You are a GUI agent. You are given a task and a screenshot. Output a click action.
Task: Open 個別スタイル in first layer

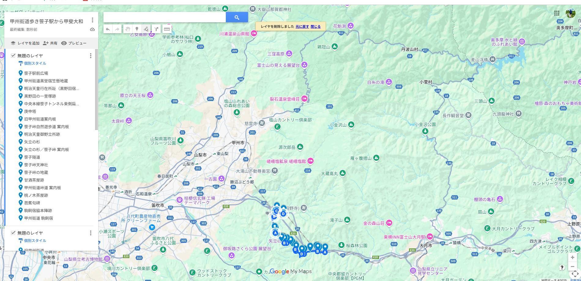click(x=32, y=63)
